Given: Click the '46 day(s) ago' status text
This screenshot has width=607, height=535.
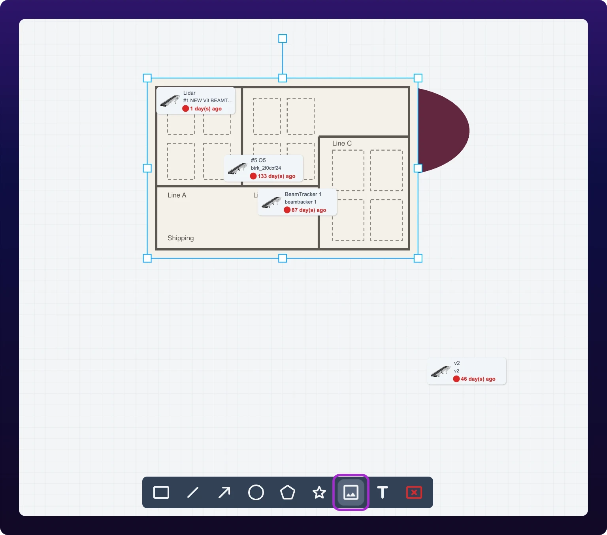Looking at the screenshot, I should [x=478, y=379].
